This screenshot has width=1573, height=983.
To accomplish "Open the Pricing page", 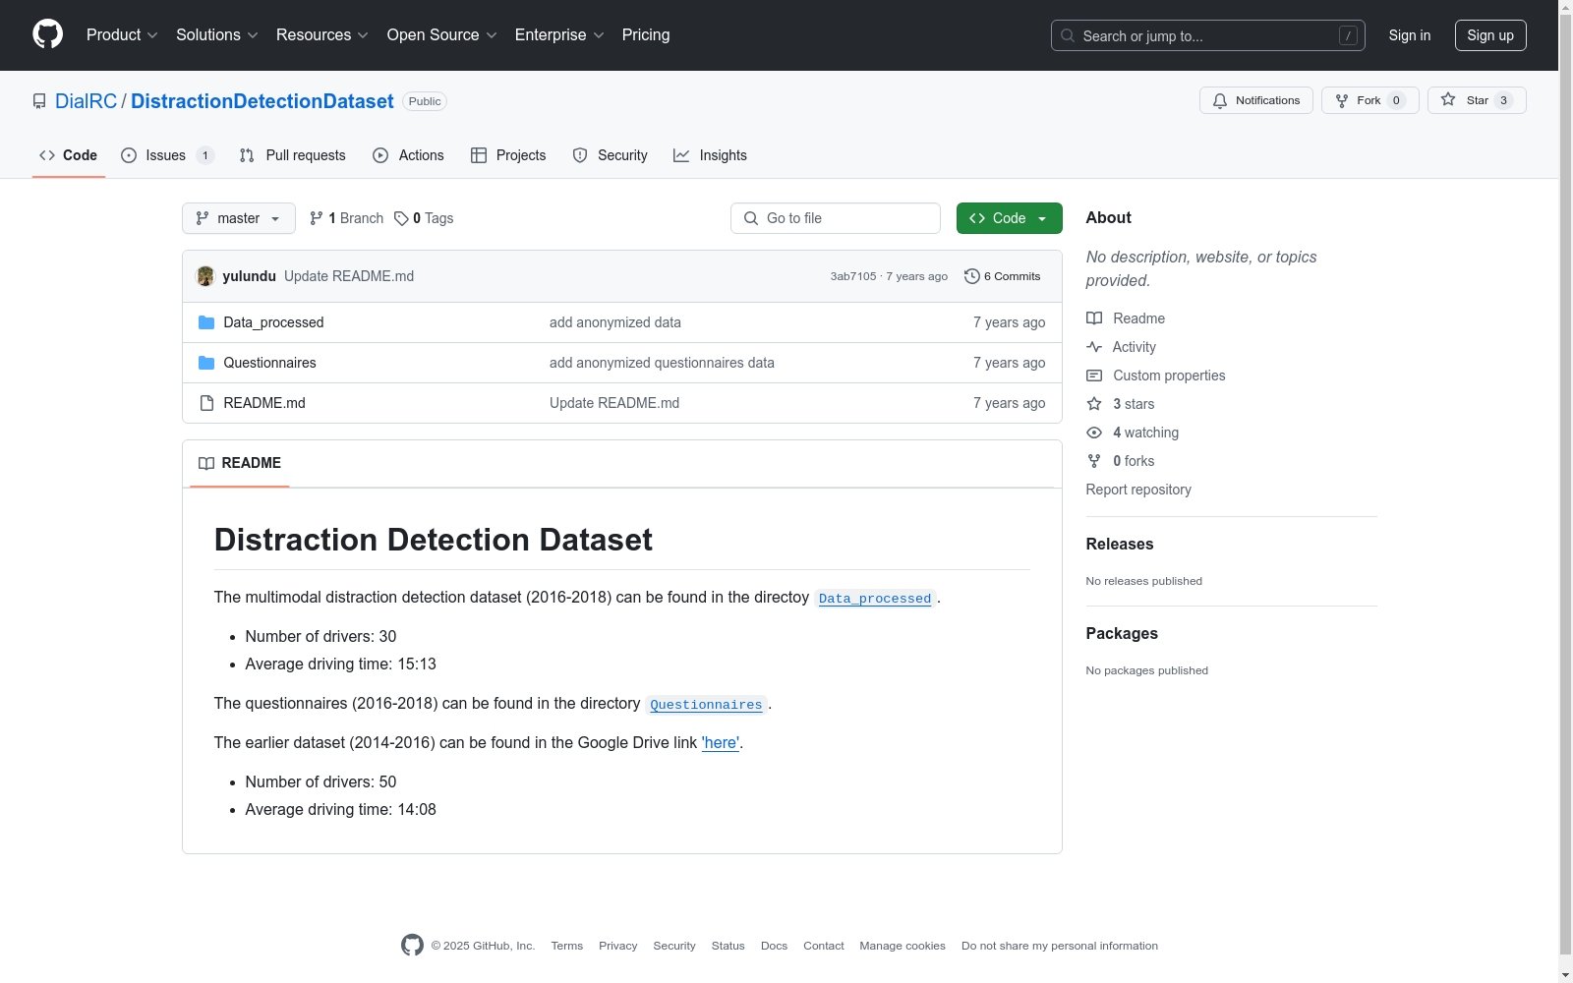I will pos(646,34).
